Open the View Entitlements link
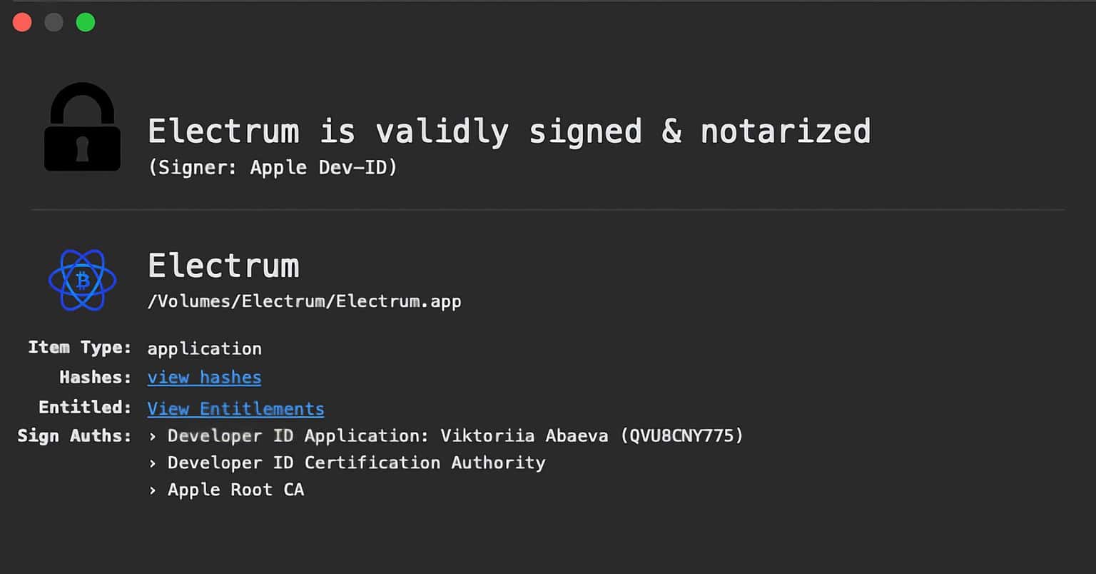Screen dimensions: 1096x574 click(235, 408)
